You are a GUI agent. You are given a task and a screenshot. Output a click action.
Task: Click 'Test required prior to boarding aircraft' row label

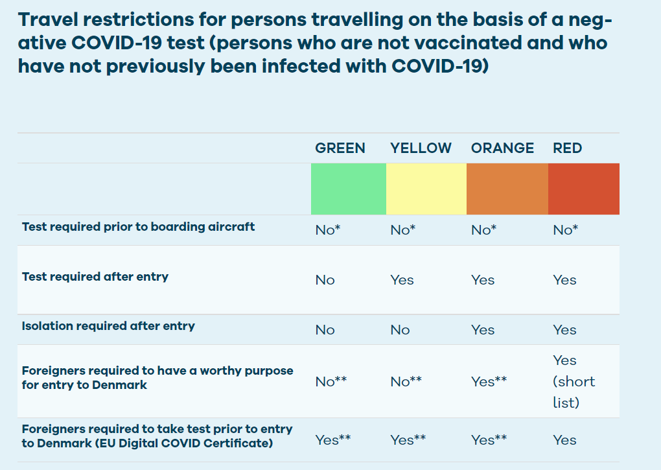(x=138, y=227)
